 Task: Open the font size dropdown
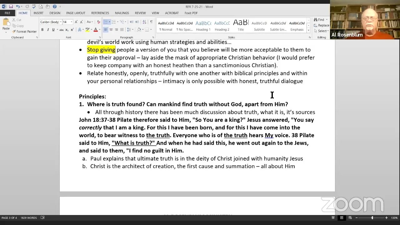72,22
